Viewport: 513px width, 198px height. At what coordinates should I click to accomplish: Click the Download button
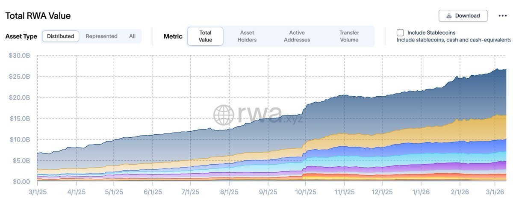pos(463,16)
